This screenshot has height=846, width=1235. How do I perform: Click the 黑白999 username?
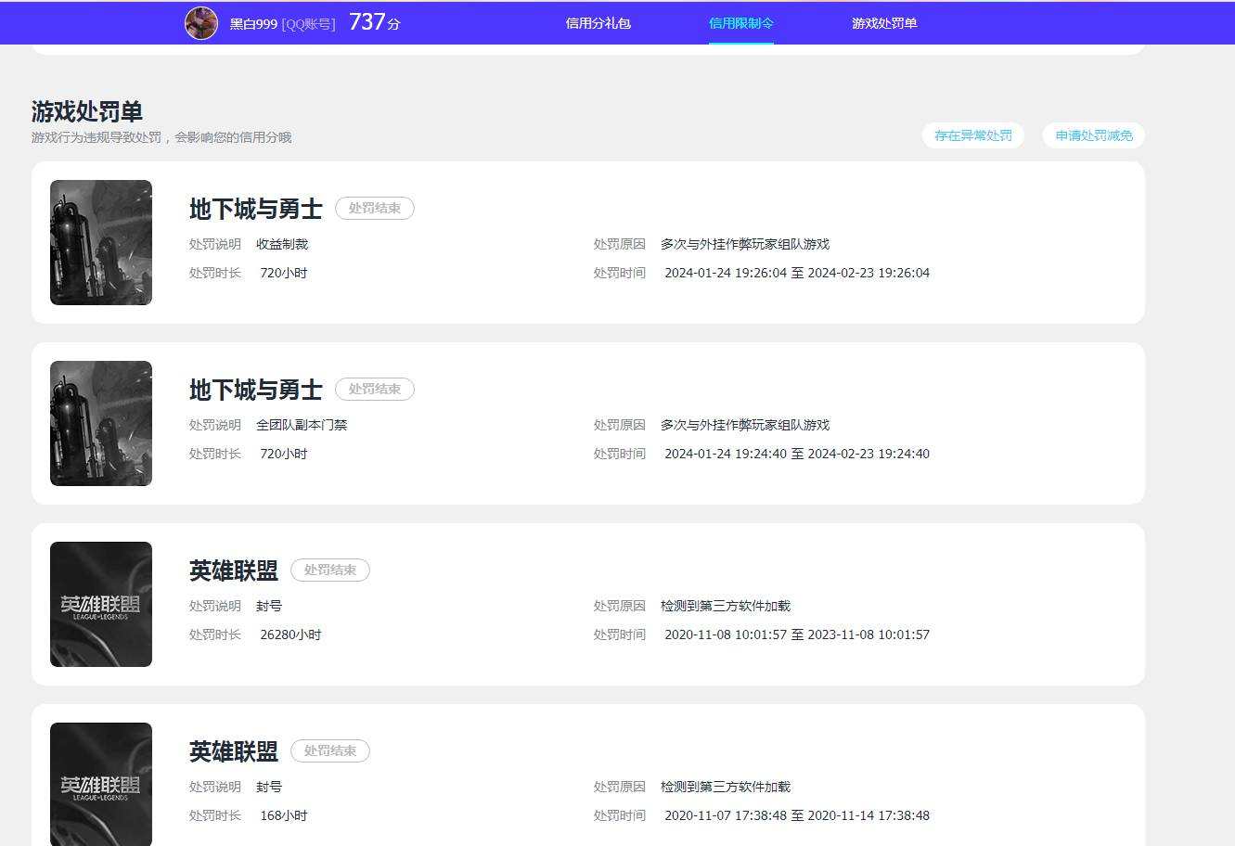click(x=253, y=24)
